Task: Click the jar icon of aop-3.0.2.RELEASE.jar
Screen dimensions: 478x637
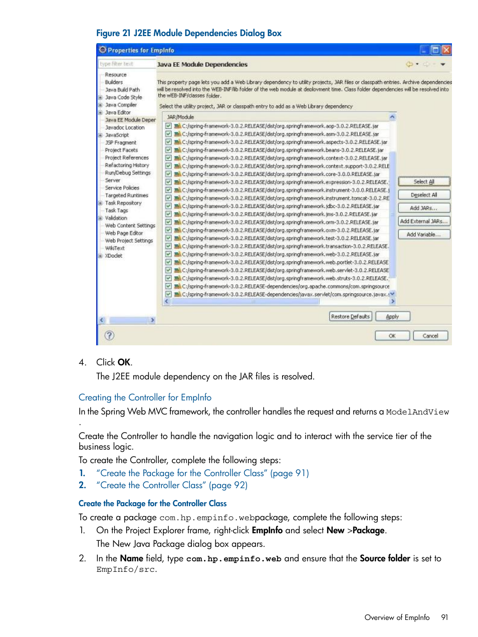Action: click(x=177, y=126)
